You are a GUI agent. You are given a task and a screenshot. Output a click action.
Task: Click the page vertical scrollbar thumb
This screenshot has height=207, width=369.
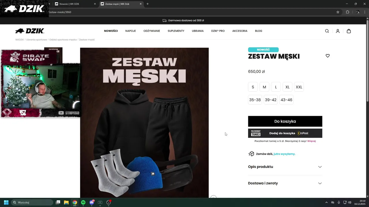pos(367,60)
